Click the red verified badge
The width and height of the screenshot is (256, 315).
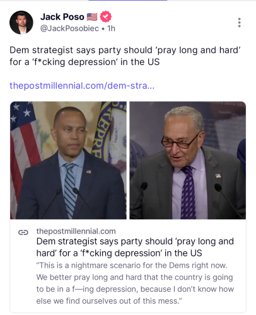[105, 16]
